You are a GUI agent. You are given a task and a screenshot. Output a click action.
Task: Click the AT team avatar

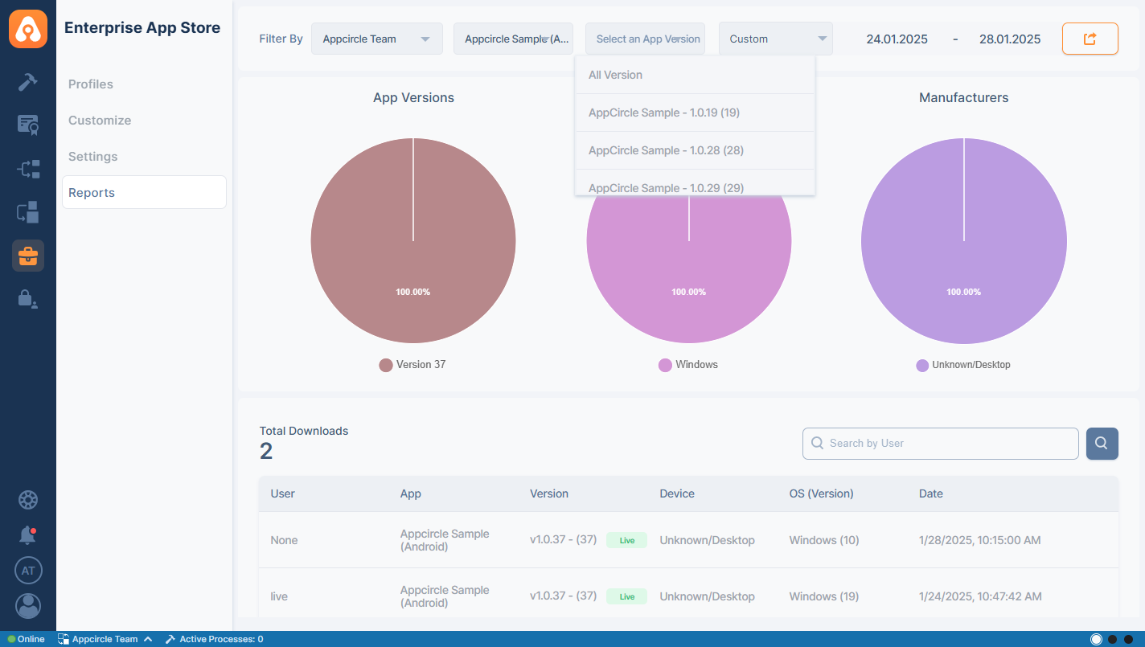[28, 571]
